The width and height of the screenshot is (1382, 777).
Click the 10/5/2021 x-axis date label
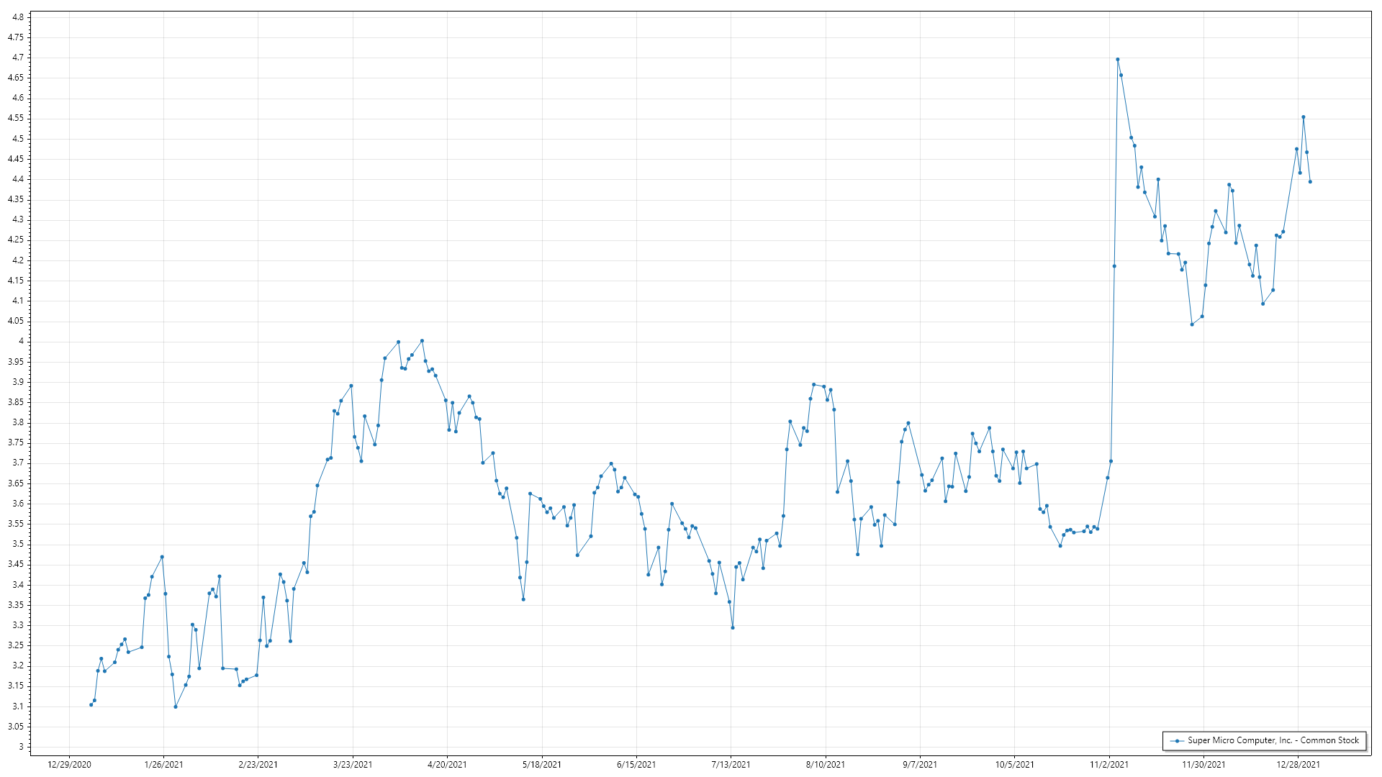(1014, 765)
